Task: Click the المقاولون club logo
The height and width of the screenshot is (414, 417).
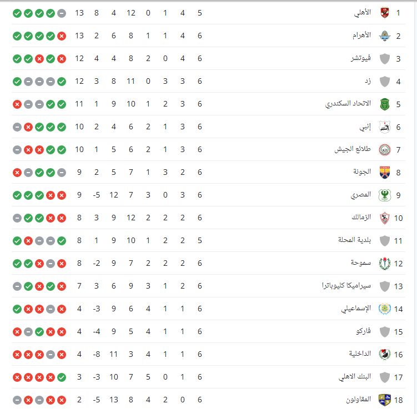Action: click(384, 400)
